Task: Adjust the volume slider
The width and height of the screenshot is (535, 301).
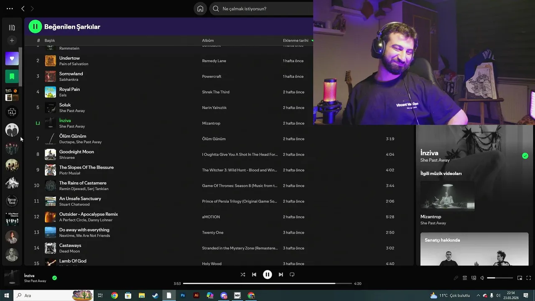Action: (500, 278)
